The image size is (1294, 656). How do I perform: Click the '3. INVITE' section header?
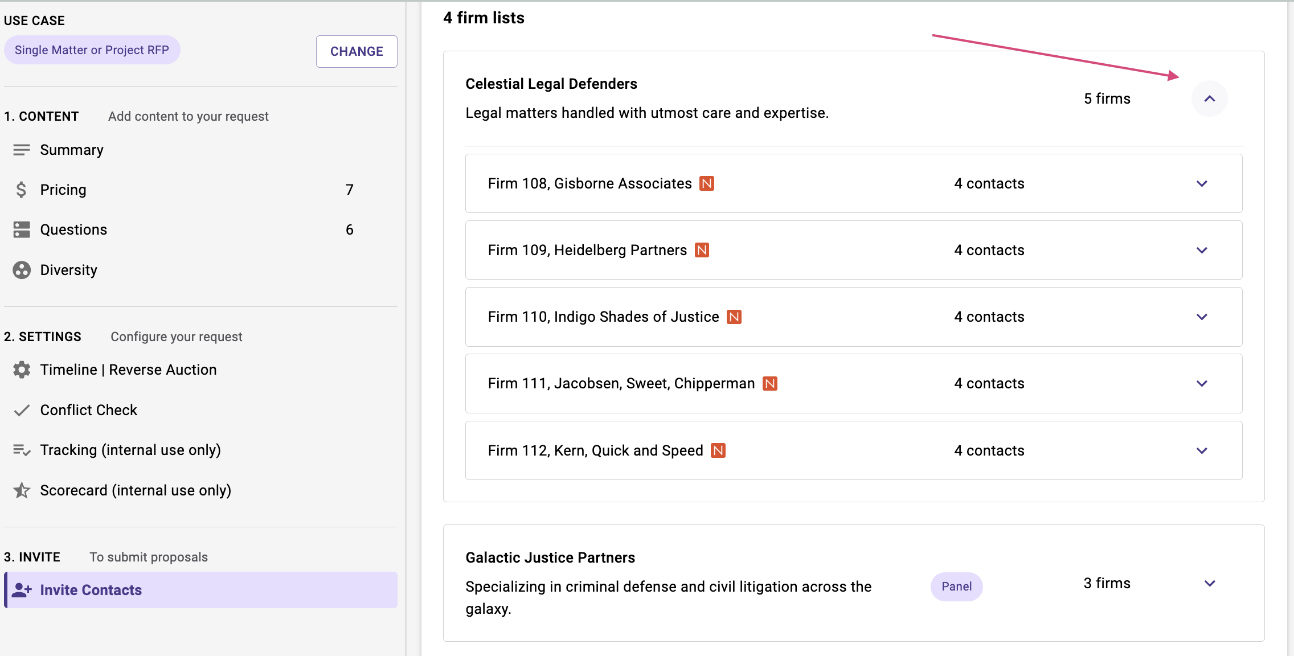tap(32, 557)
